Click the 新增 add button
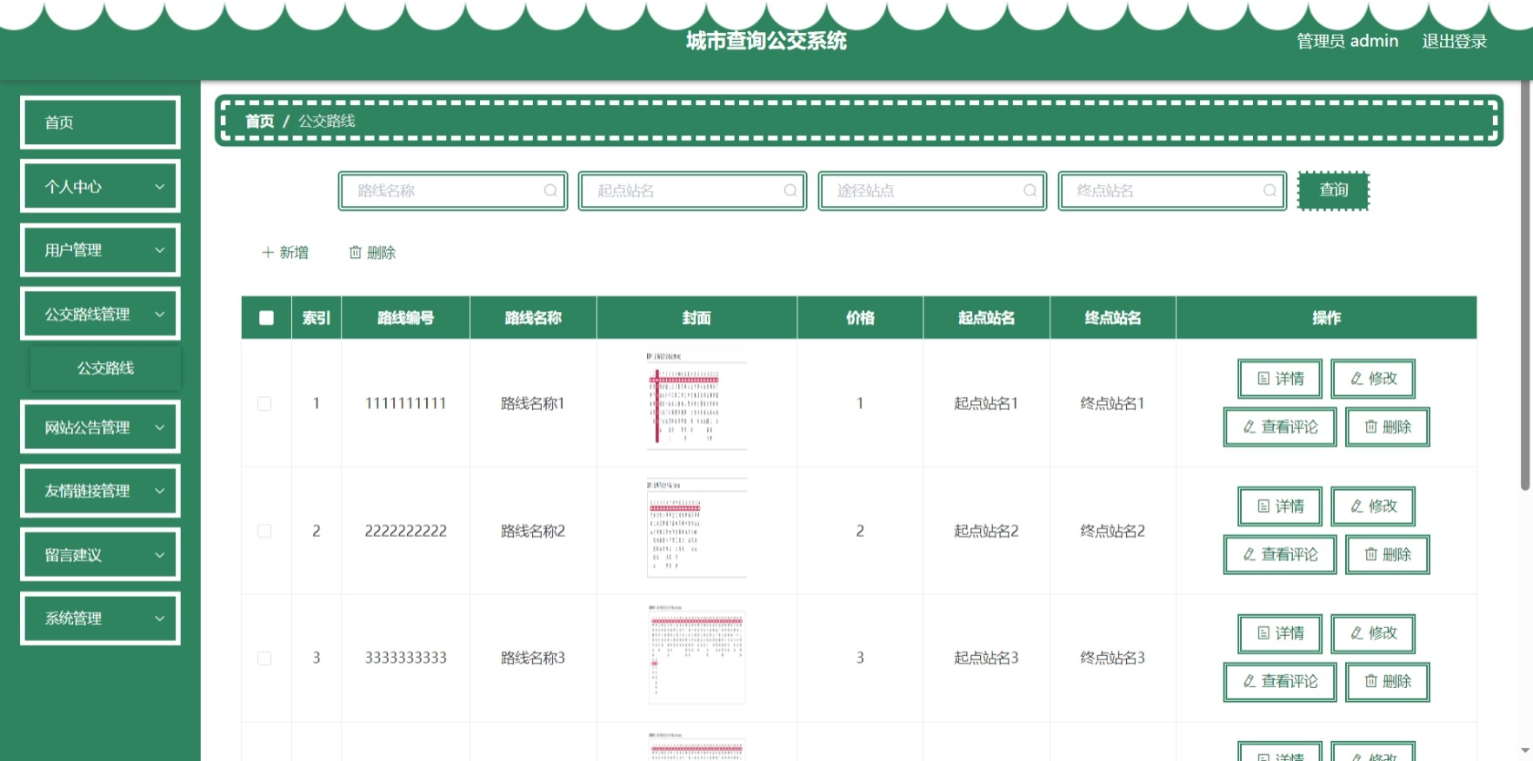Image resolution: width=1533 pixels, height=761 pixels. pos(285,253)
